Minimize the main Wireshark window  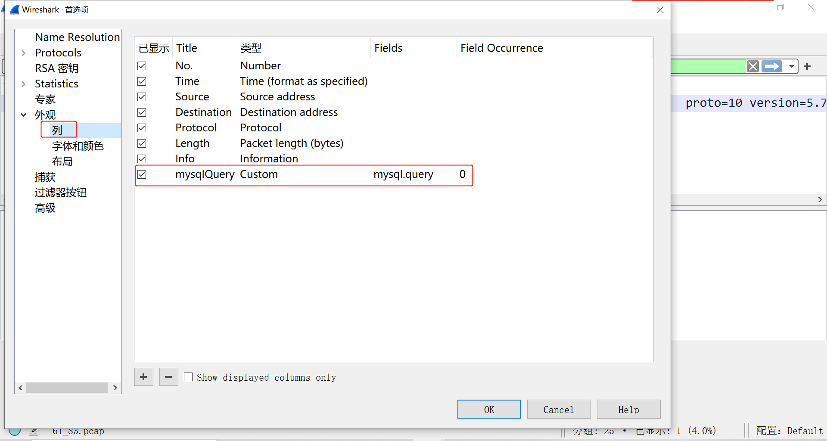coord(751,7)
